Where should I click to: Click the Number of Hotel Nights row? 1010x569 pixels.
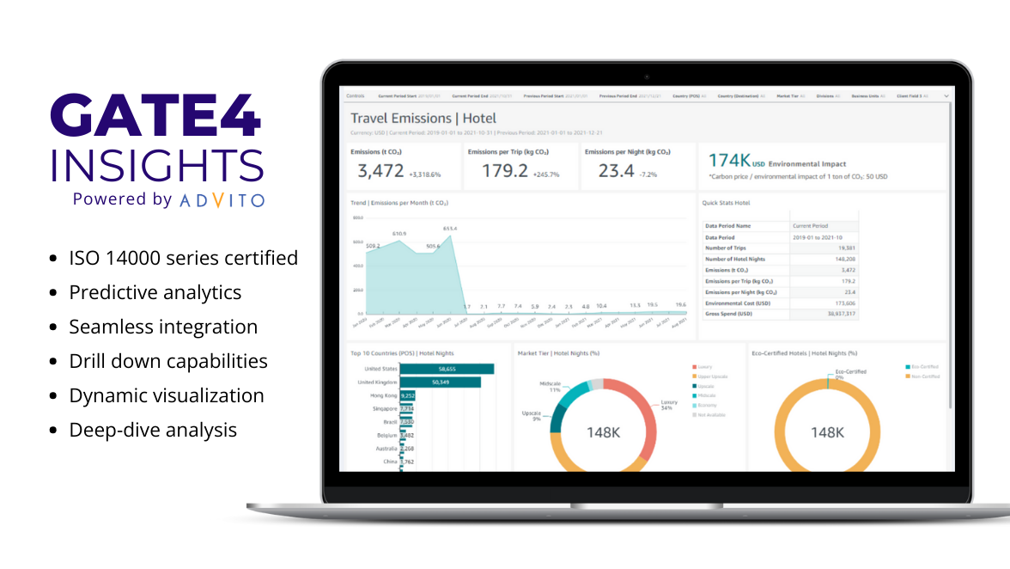click(x=780, y=259)
